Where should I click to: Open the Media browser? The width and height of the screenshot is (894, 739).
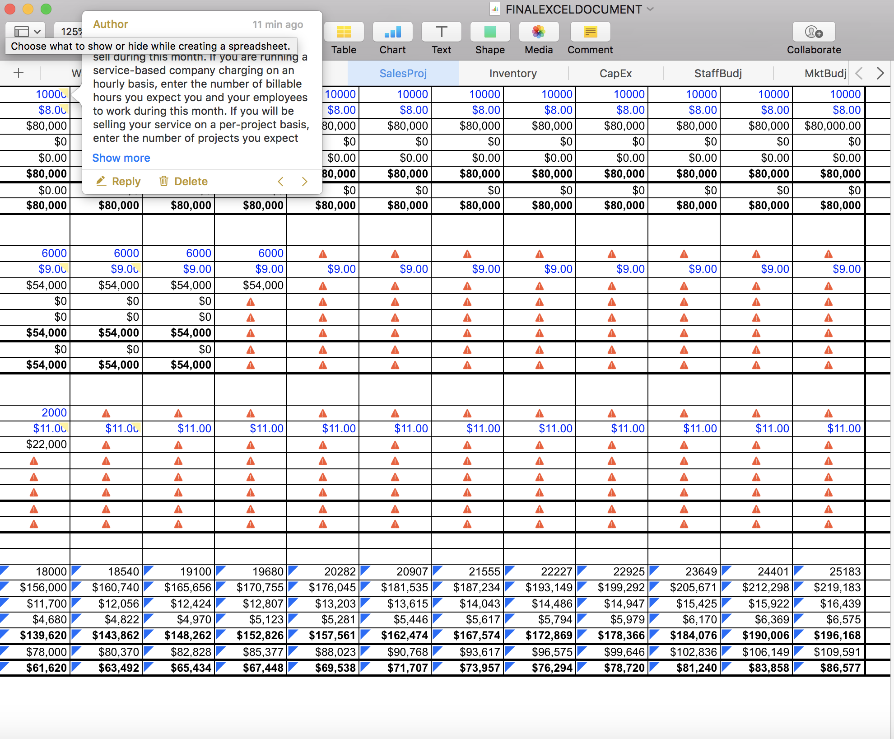click(539, 39)
